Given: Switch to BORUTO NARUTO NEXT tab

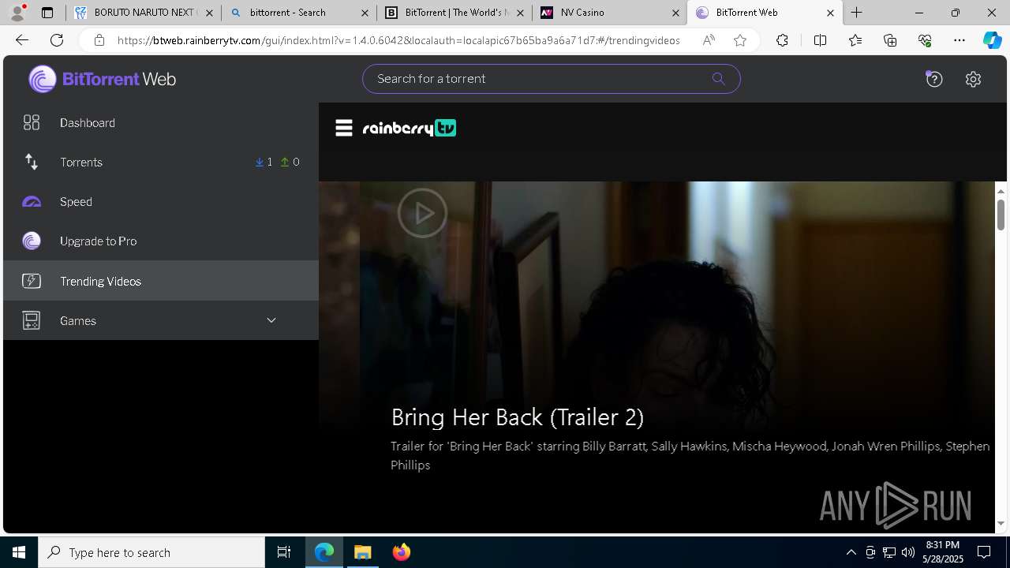Looking at the screenshot, I should click(144, 13).
